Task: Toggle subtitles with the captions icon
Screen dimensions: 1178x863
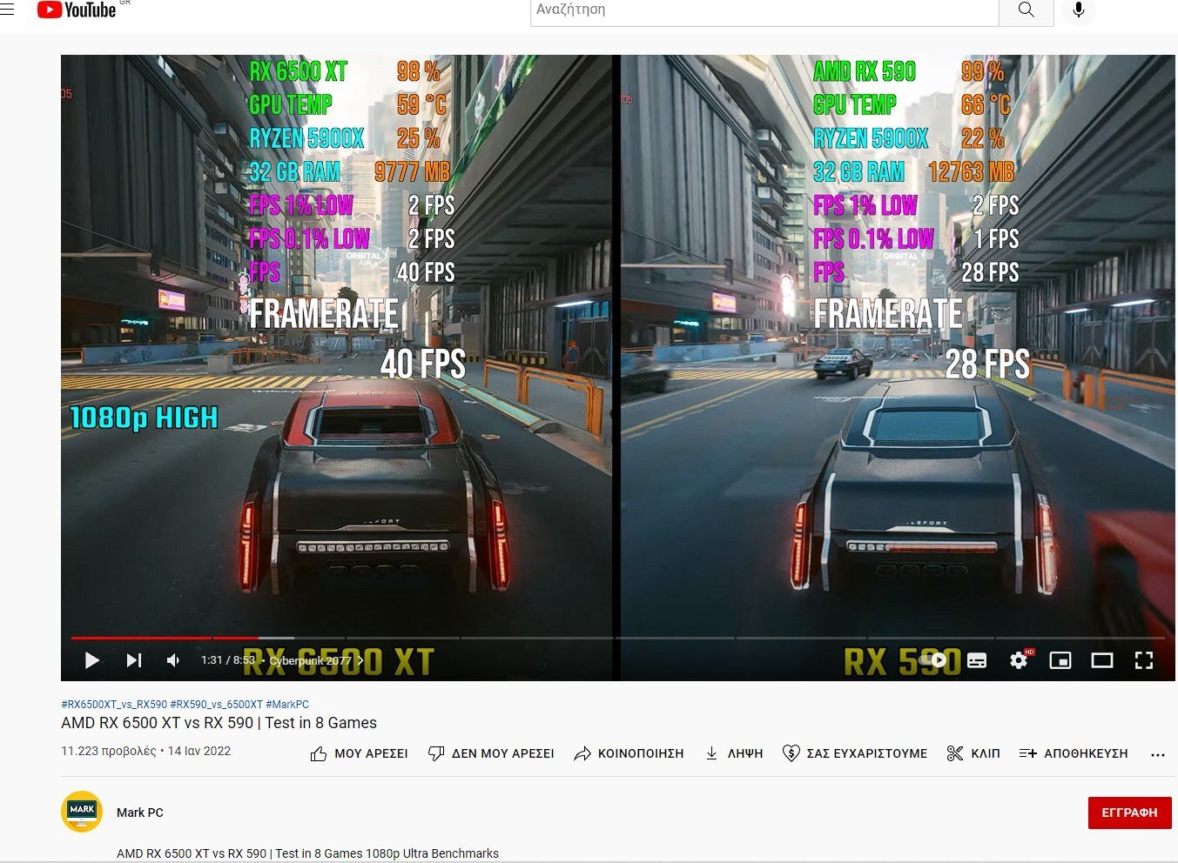Action: click(977, 660)
